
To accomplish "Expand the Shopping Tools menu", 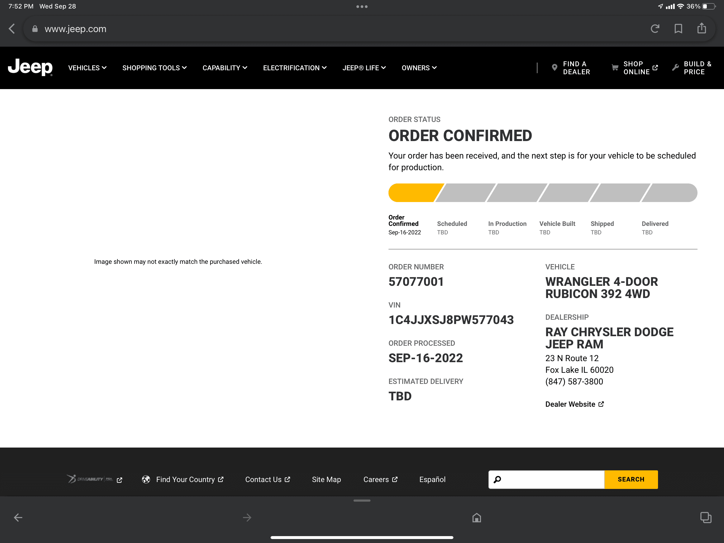I will pos(154,68).
